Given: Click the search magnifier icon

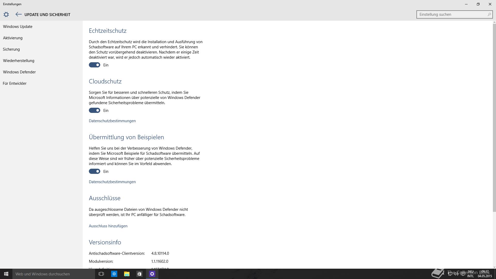Looking at the screenshot, I should click(x=489, y=14).
